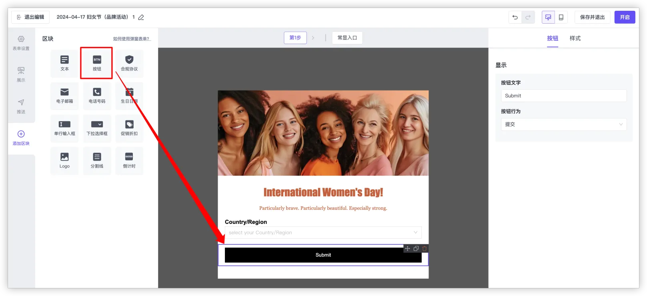This screenshot has width=647, height=296.
Task: Switch to desktop preview mode
Action: 548,17
